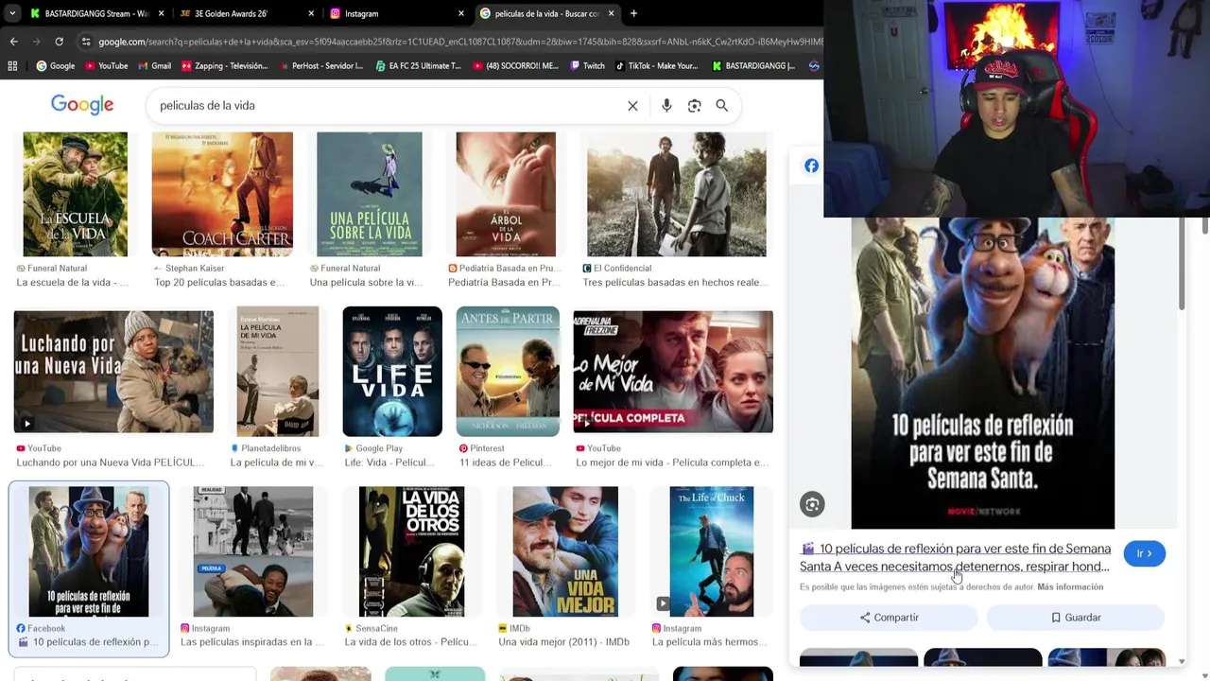
Task: Click the magnifying glass search button
Action: pos(722,106)
